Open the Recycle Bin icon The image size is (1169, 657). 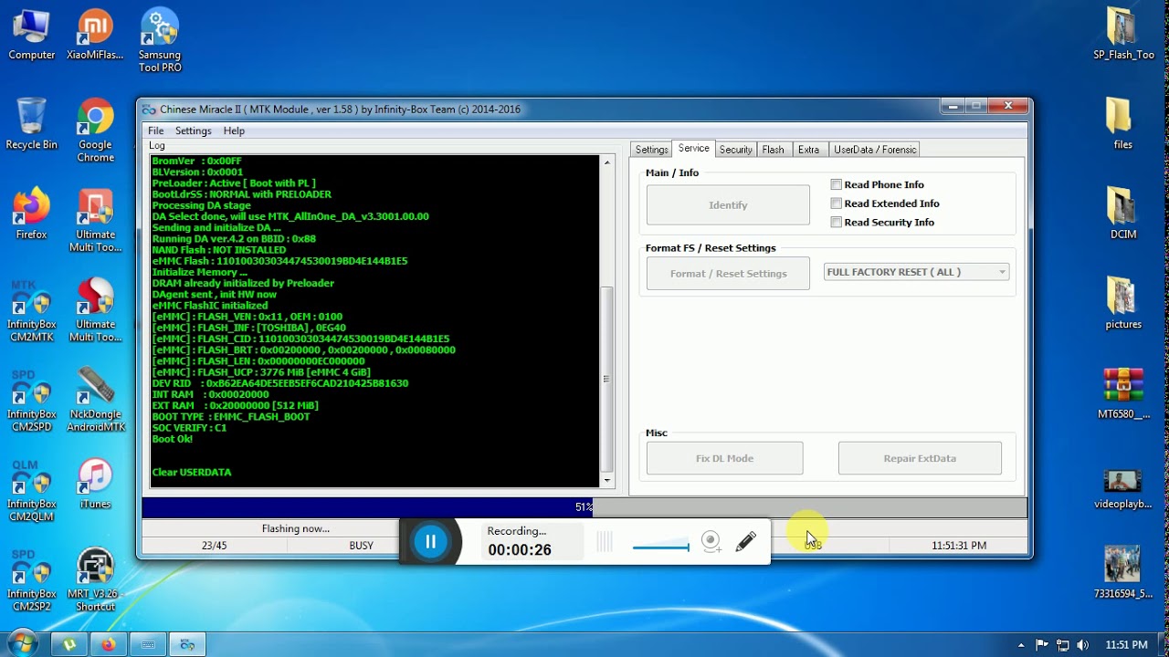[x=32, y=124]
